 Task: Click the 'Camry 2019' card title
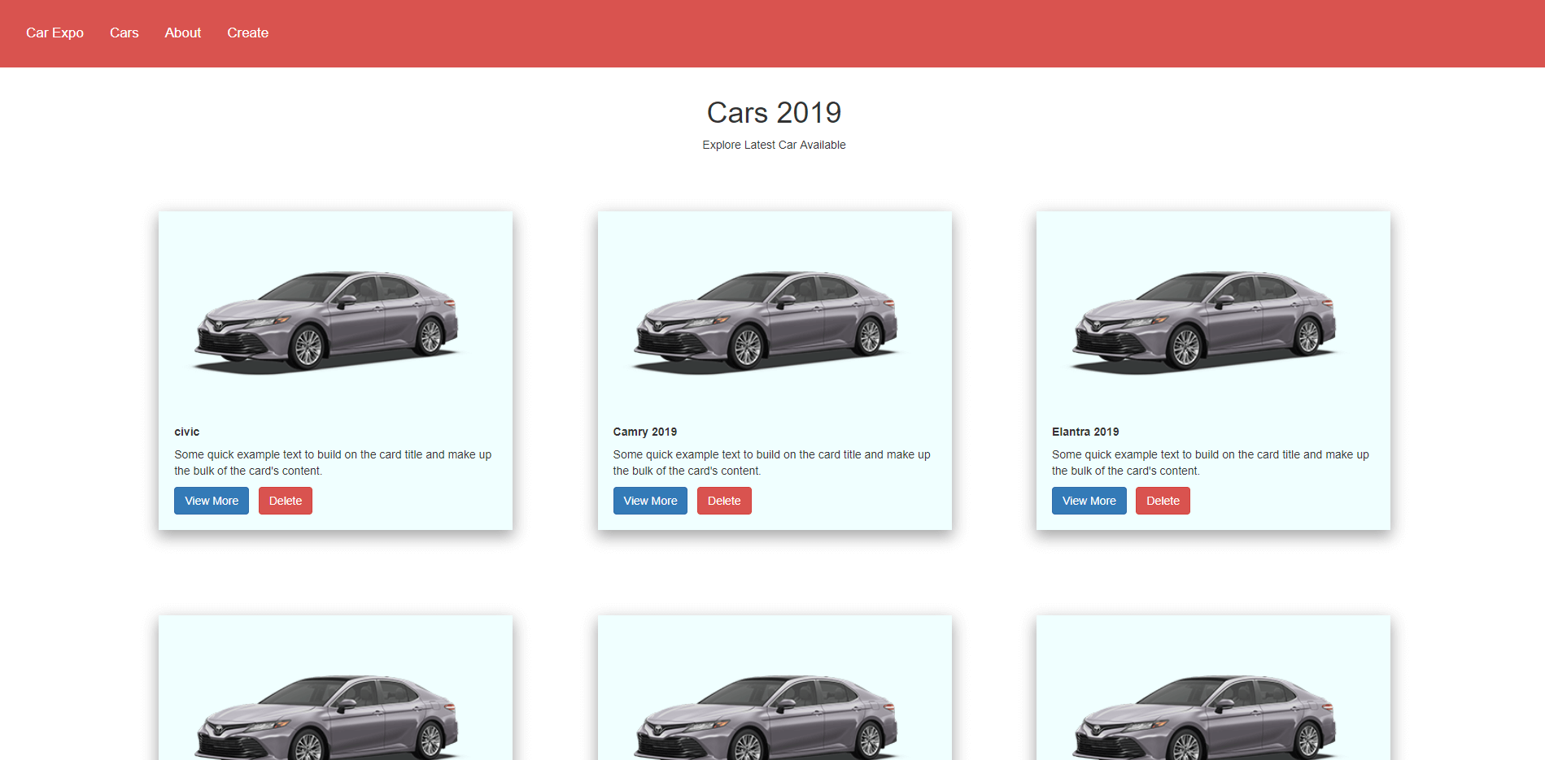click(645, 432)
